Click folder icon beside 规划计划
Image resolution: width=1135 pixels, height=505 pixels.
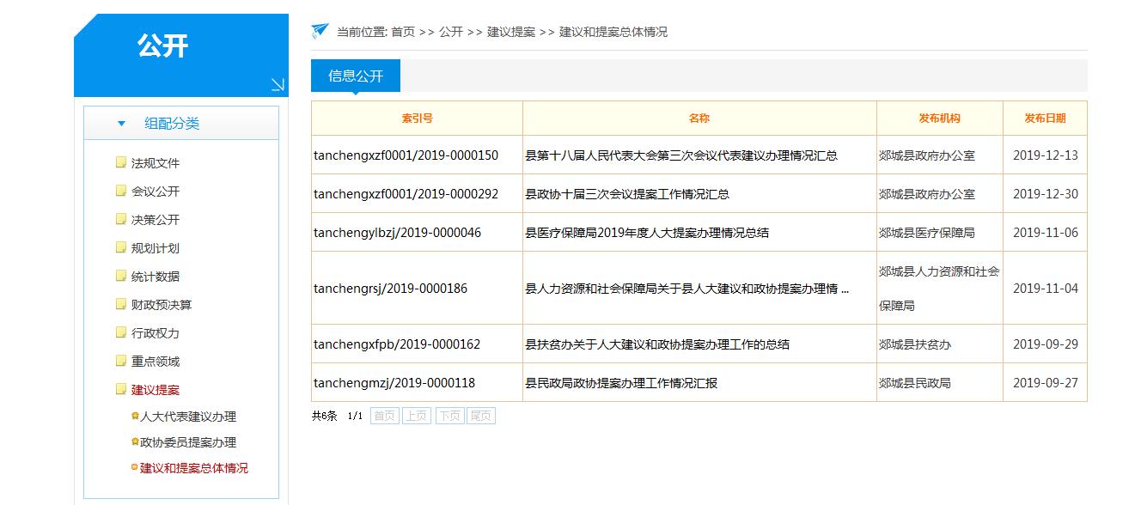point(121,248)
